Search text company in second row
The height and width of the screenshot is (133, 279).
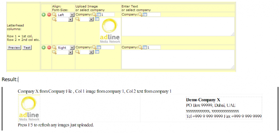coord(141,47)
